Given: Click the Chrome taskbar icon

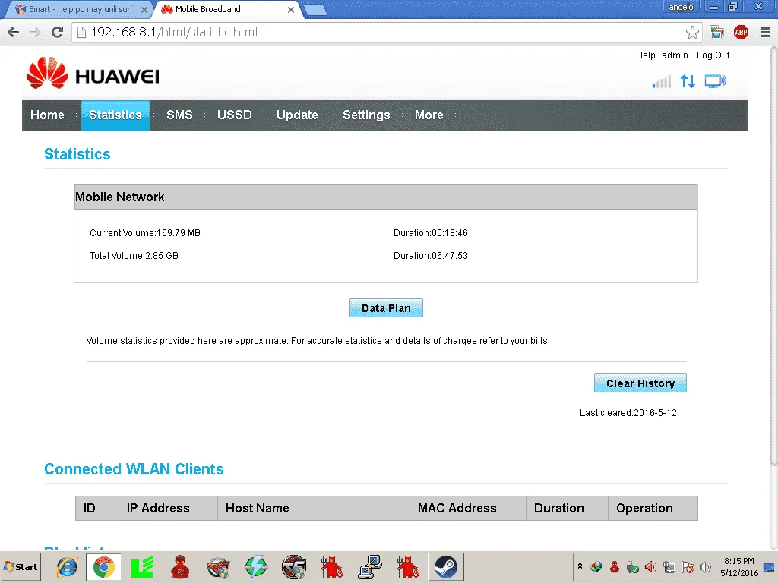Looking at the screenshot, I should [x=103, y=566].
